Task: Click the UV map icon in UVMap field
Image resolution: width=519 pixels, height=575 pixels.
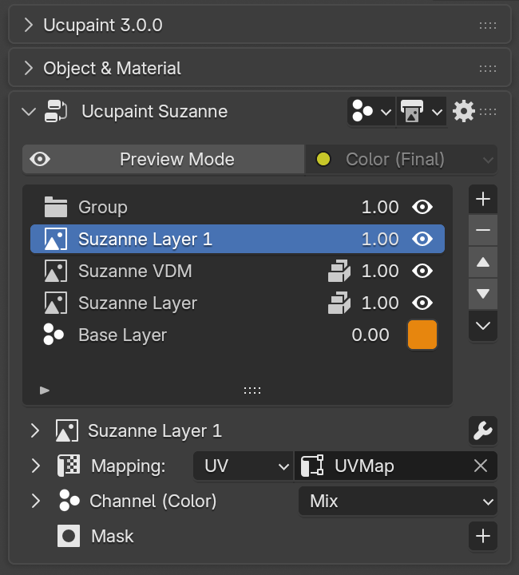Action: (312, 466)
